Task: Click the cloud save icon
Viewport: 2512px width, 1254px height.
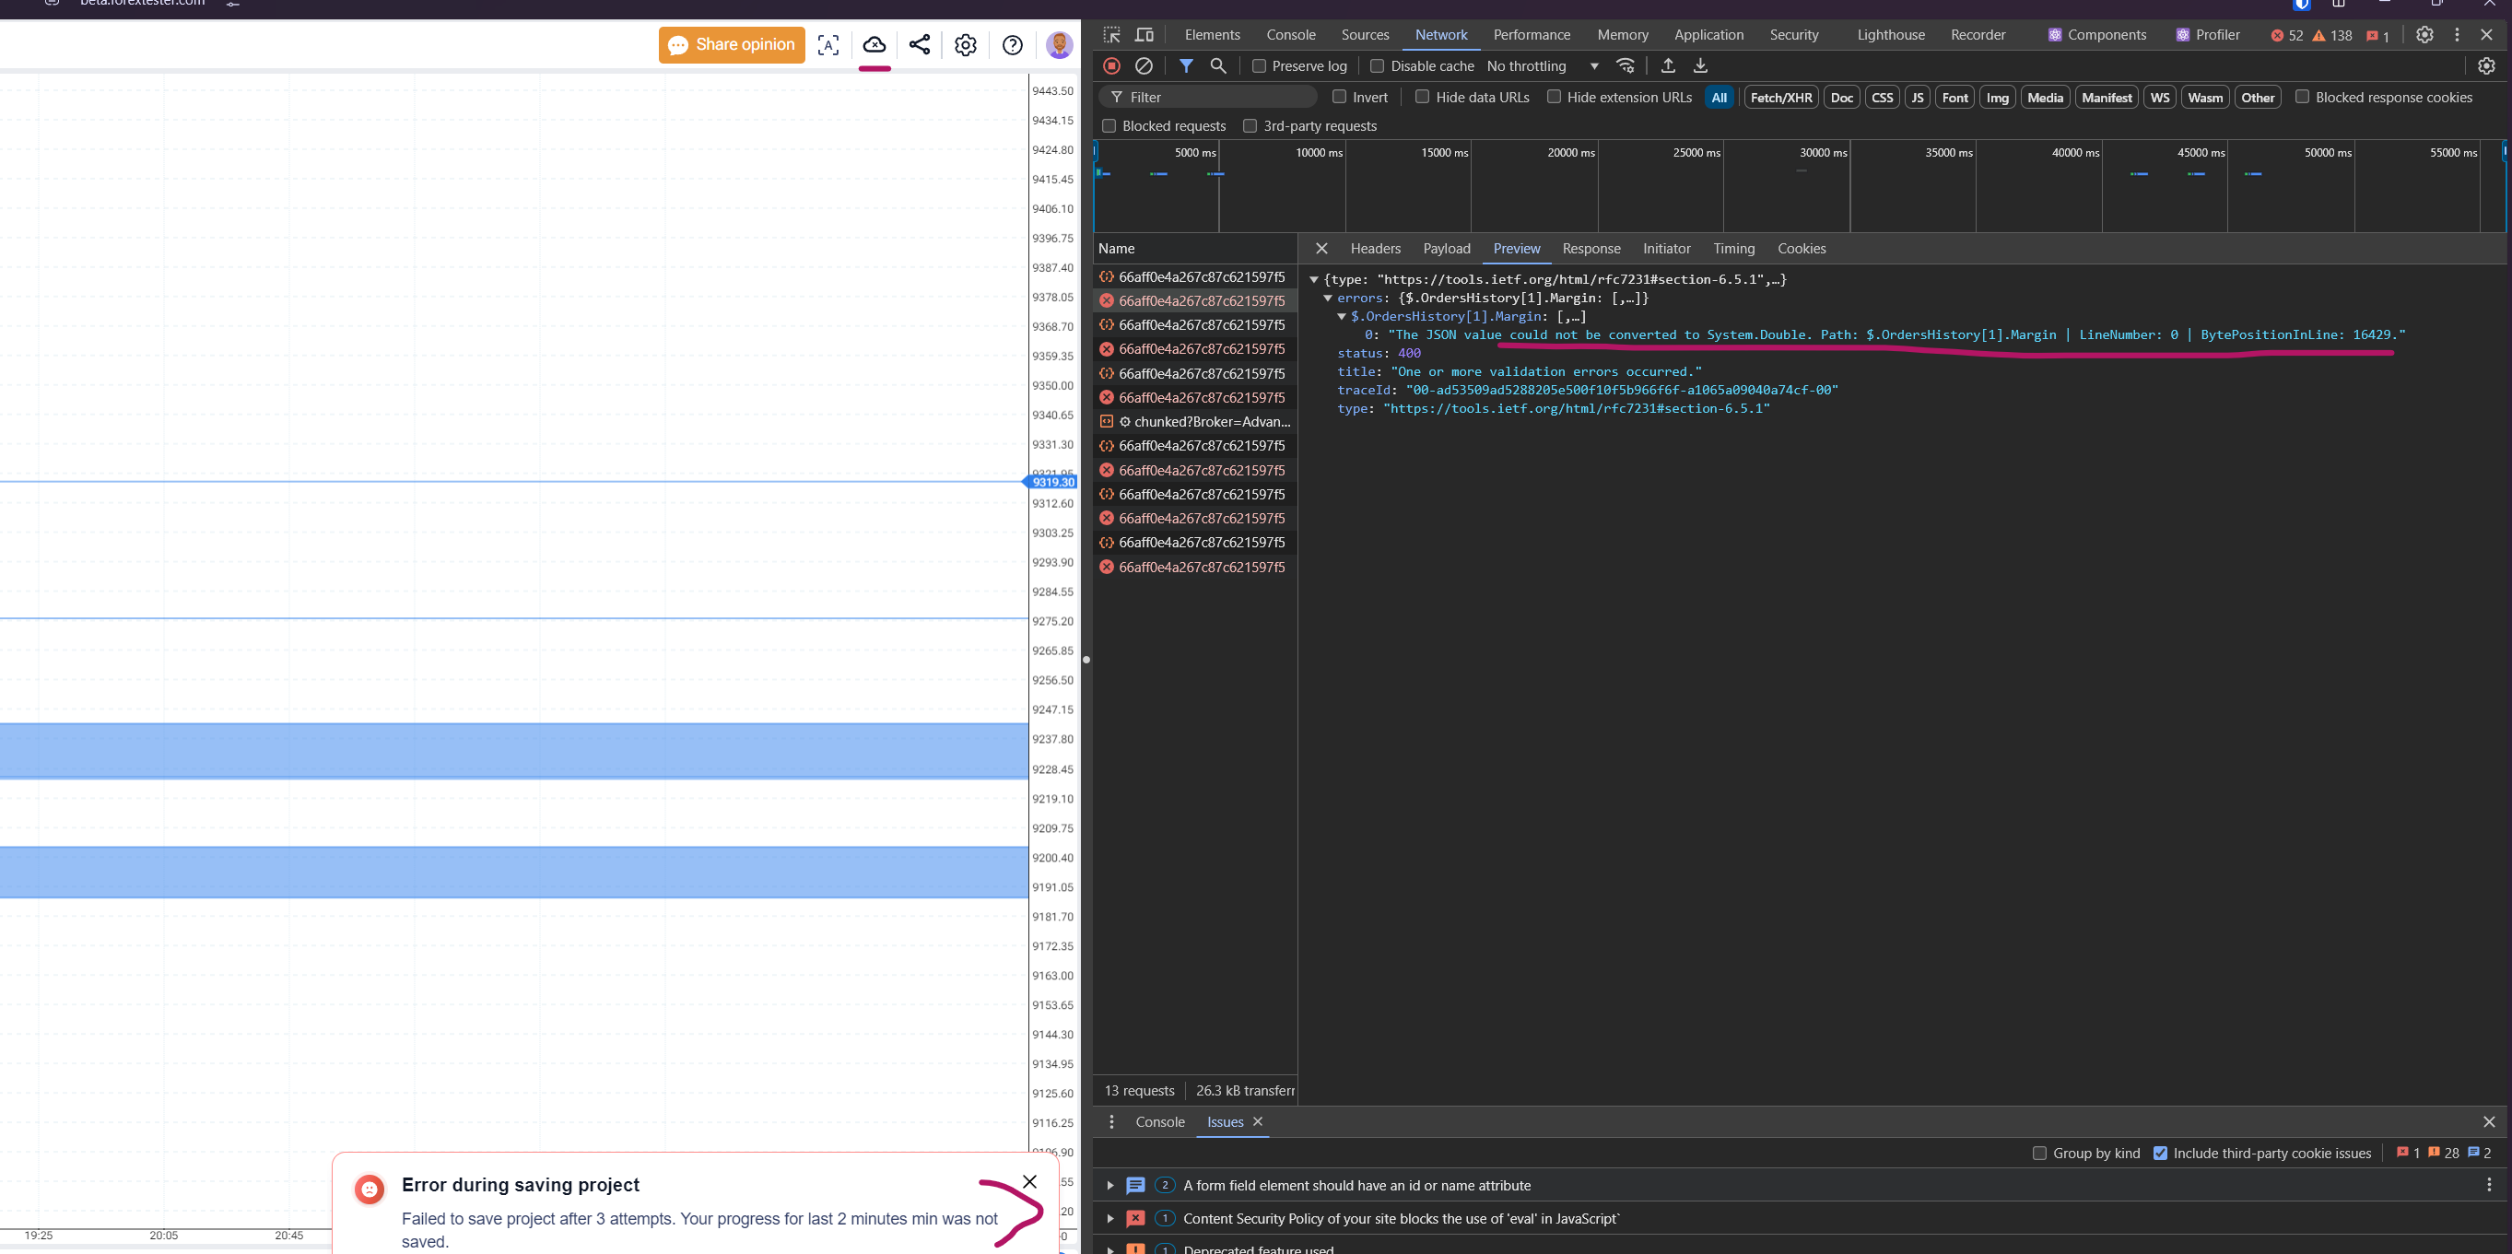Action: click(x=874, y=45)
